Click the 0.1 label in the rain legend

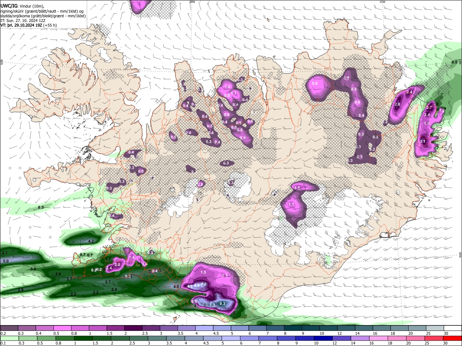pyautogui.click(x=3, y=343)
